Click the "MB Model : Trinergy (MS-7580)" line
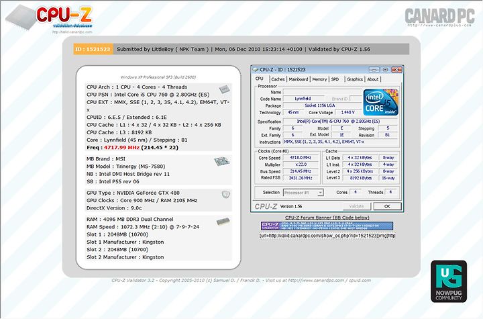Viewport: 483px width, 319px height. (125, 167)
